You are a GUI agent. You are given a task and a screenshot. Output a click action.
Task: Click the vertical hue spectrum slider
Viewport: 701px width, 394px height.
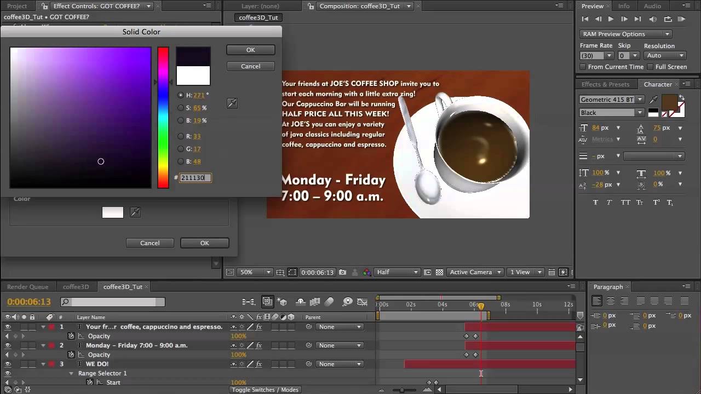pyautogui.click(x=163, y=118)
